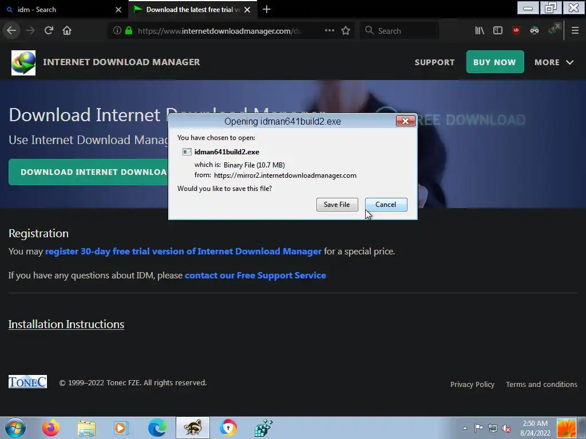Click the browser Back arrow
Screen dimensions: 586x439
click(x=11, y=31)
